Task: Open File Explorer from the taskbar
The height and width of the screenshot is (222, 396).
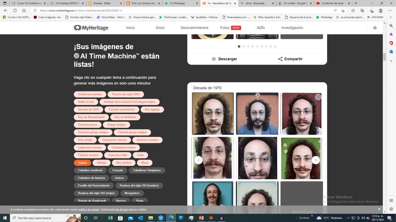Action: [x=151, y=218]
